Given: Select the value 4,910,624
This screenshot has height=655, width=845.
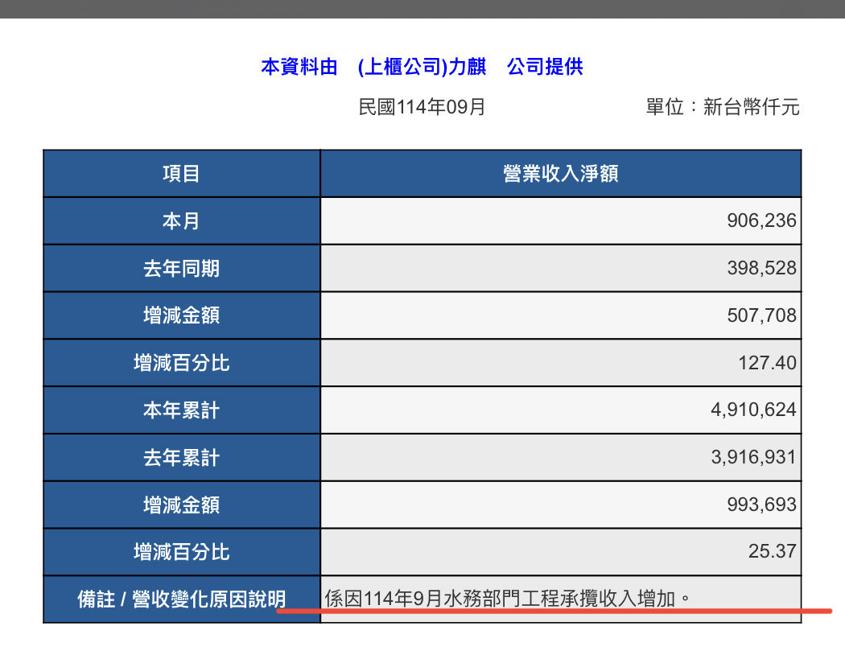Looking at the screenshot, I should pos(753,410).
